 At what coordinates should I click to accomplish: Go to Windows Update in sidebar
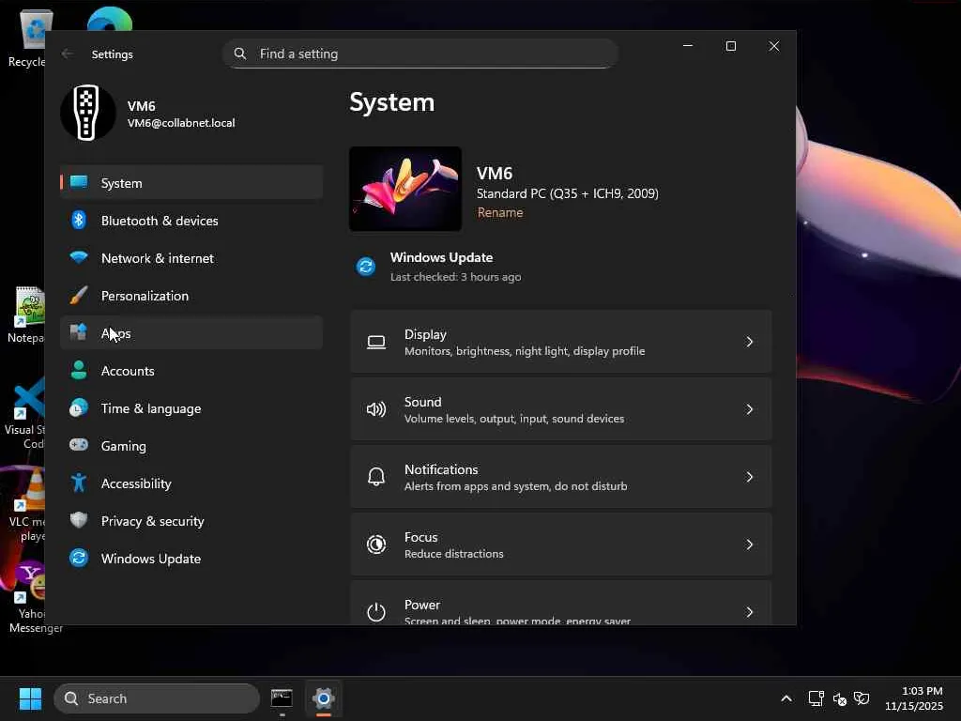[150, 559]
